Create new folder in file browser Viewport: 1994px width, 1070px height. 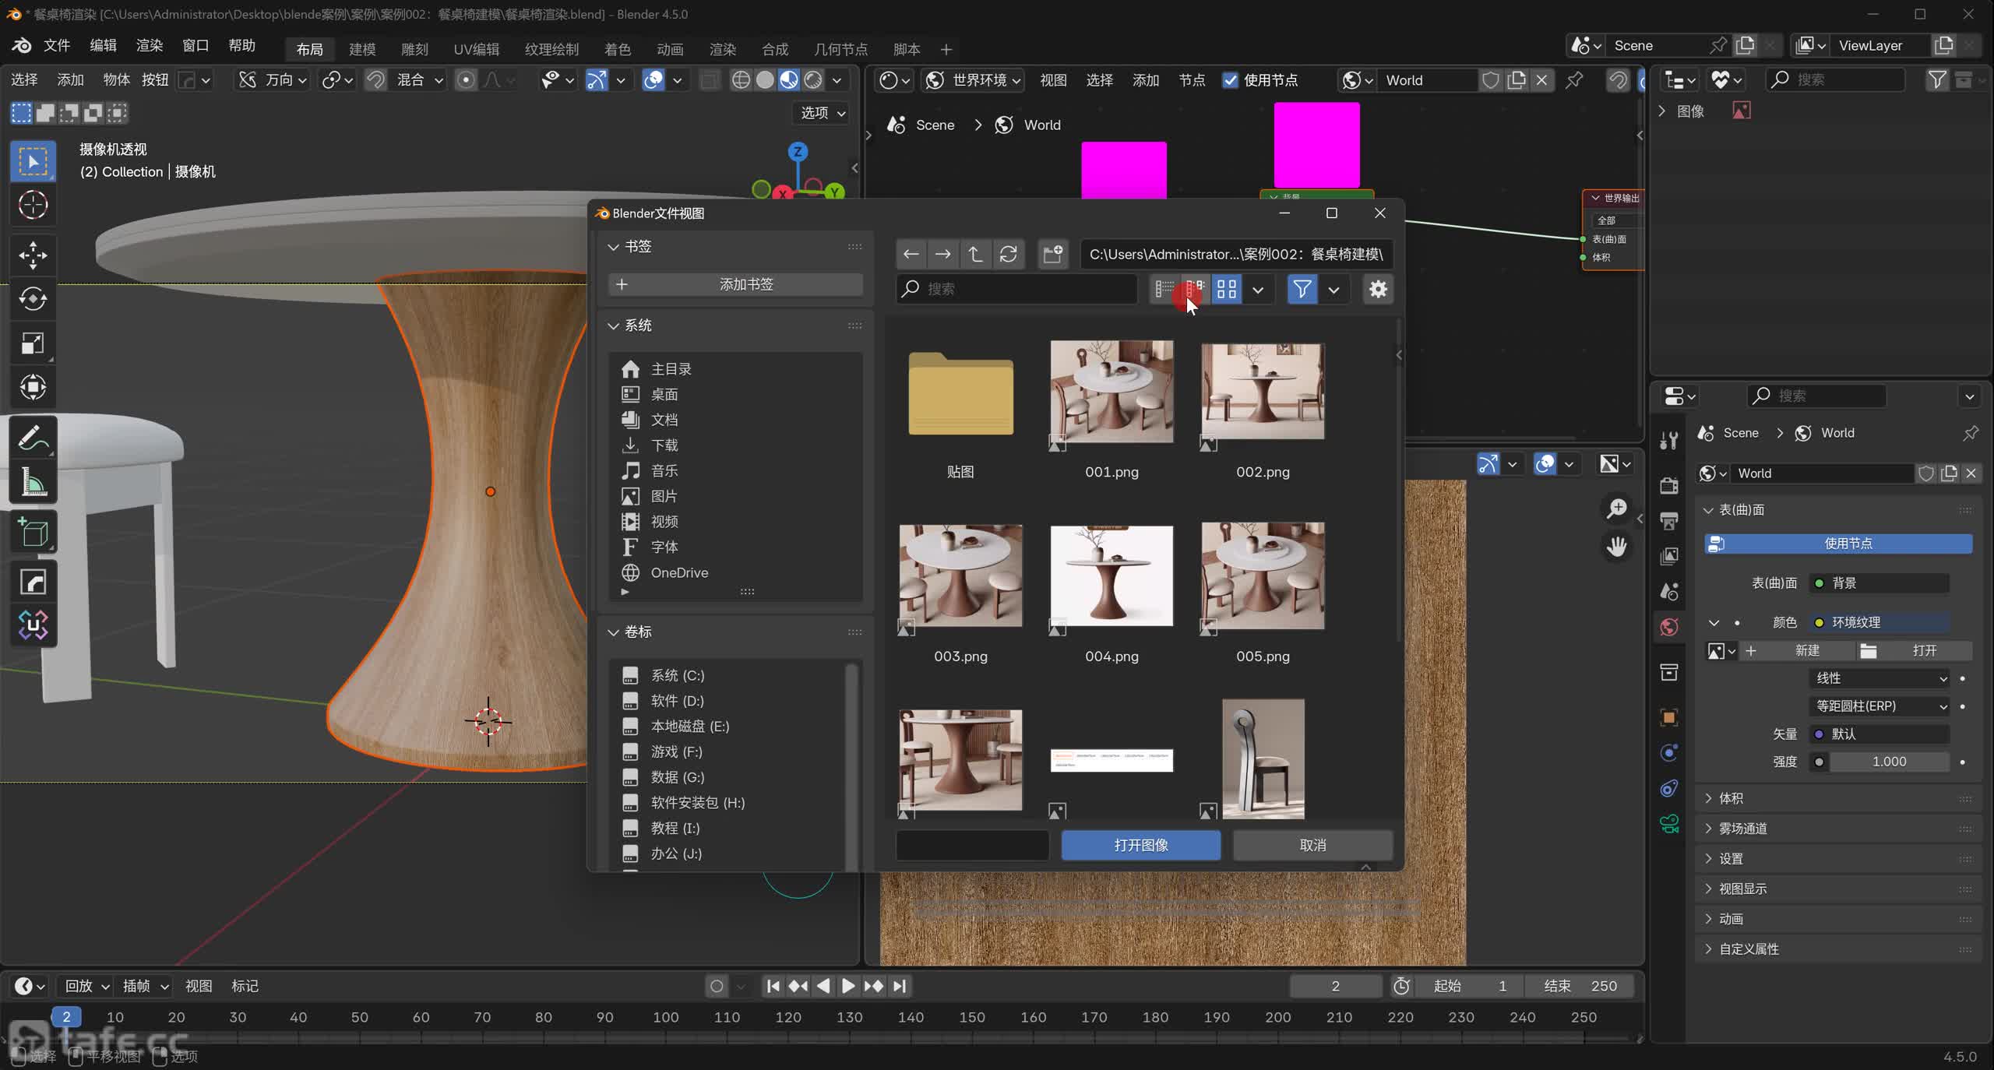click(x=1053, y=254)
